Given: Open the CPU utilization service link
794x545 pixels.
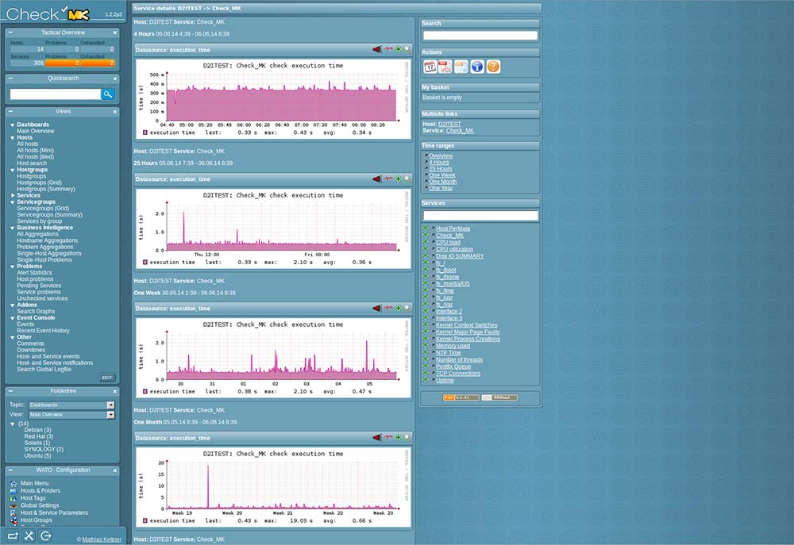Looking at the screenshot, I should click(x=455, y=249).
